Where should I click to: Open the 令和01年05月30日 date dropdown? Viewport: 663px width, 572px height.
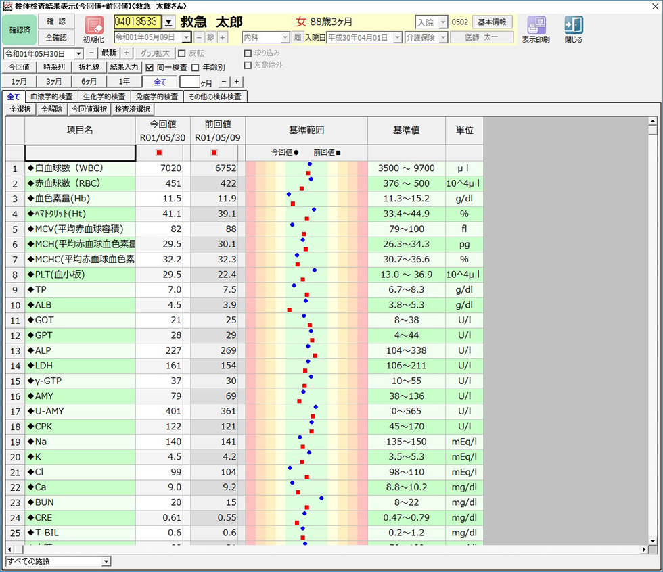(x=78, y=53)
